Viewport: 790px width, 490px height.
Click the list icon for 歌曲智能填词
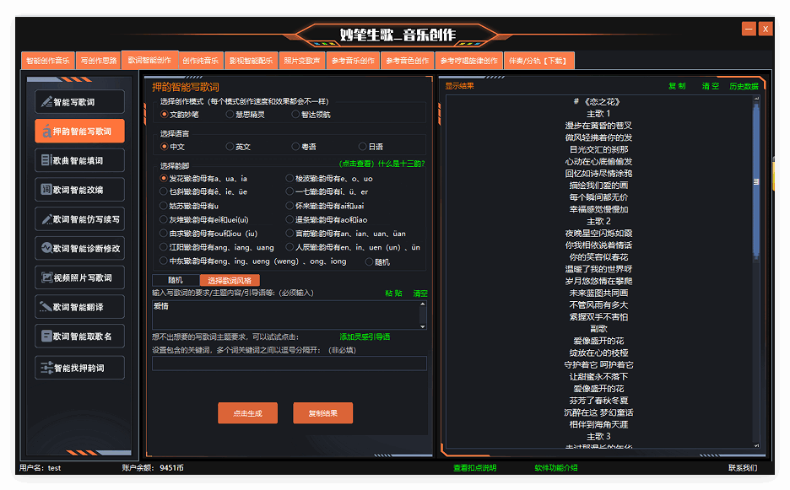(x=46, y=160)
